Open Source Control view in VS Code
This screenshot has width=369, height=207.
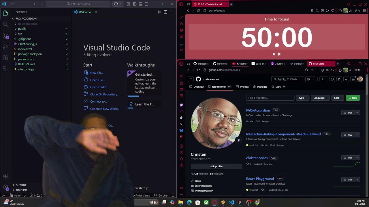5,36
